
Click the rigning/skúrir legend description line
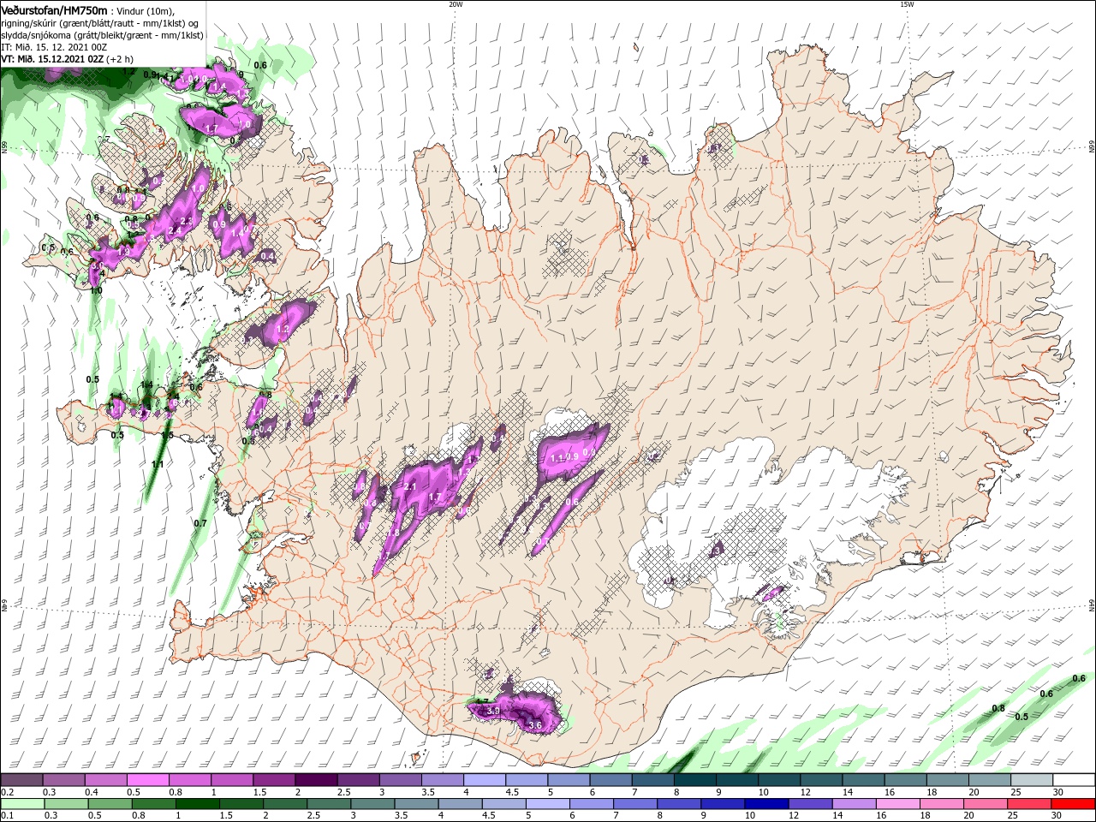click(101, 22)
